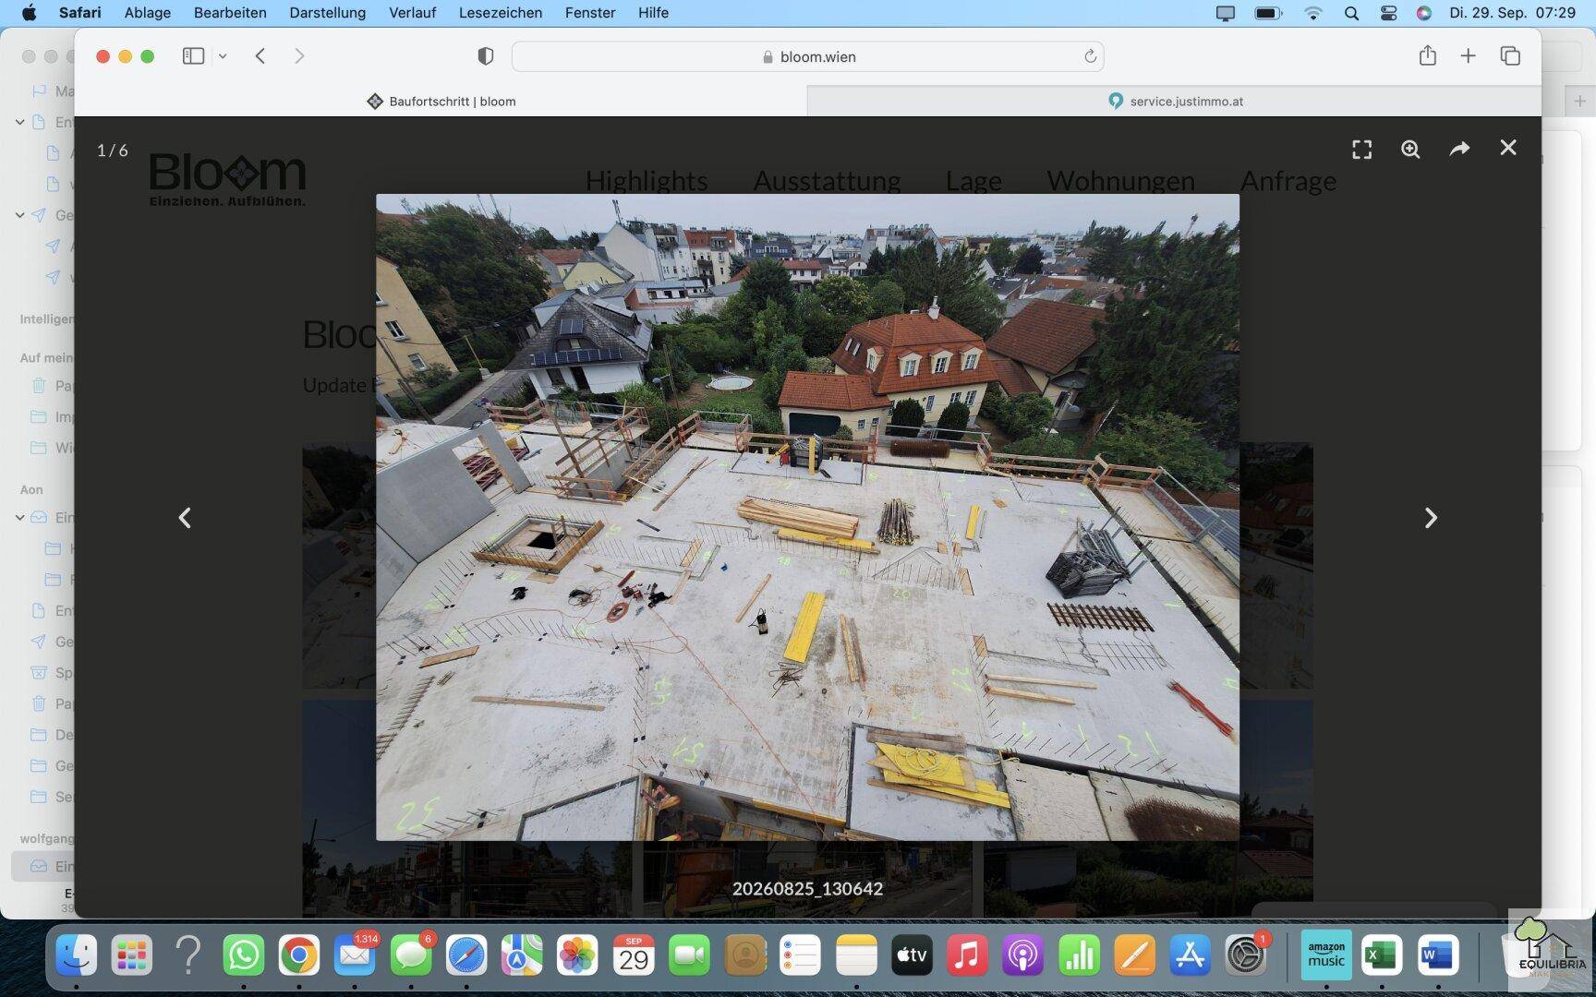
Task: Click the photo caption 20260825_130642
Action: point(807,889)
